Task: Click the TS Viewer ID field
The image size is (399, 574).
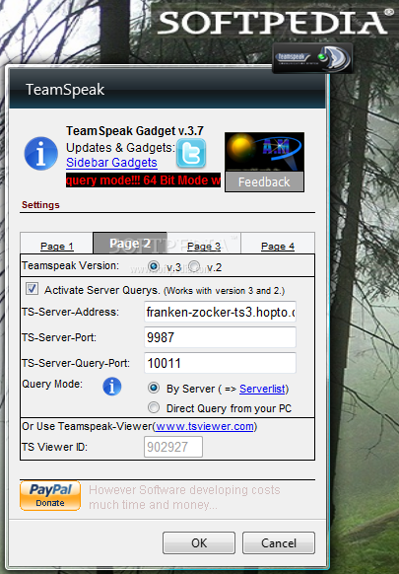Action: click(x=173, y=447)
